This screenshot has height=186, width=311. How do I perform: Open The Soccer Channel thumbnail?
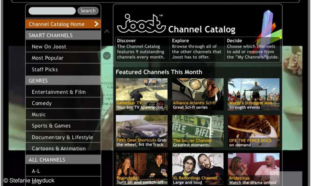[x=198, y=131]
